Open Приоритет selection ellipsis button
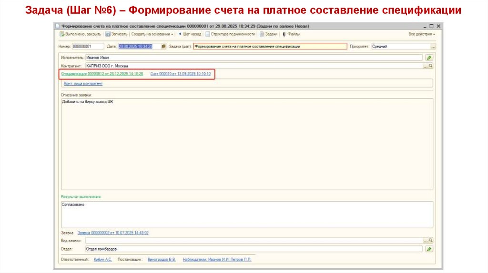 [433, 47]
